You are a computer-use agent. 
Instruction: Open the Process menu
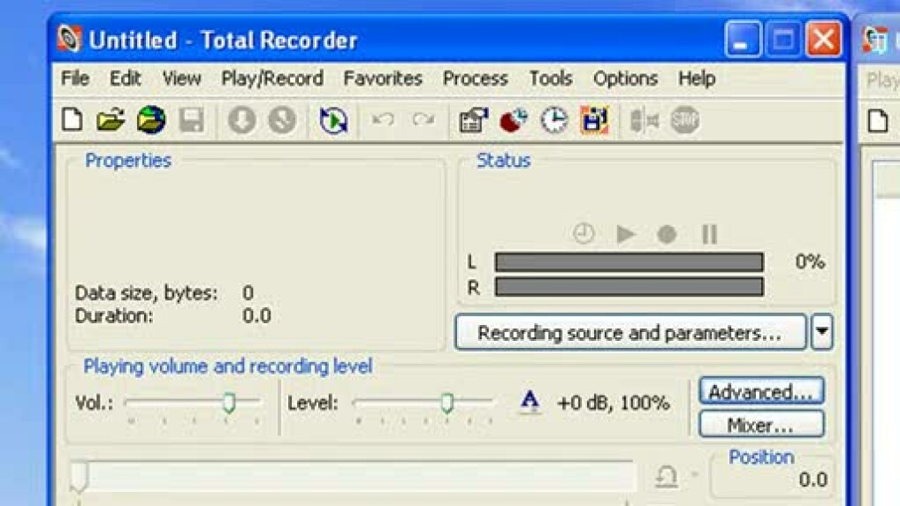[x=475, y=79]
